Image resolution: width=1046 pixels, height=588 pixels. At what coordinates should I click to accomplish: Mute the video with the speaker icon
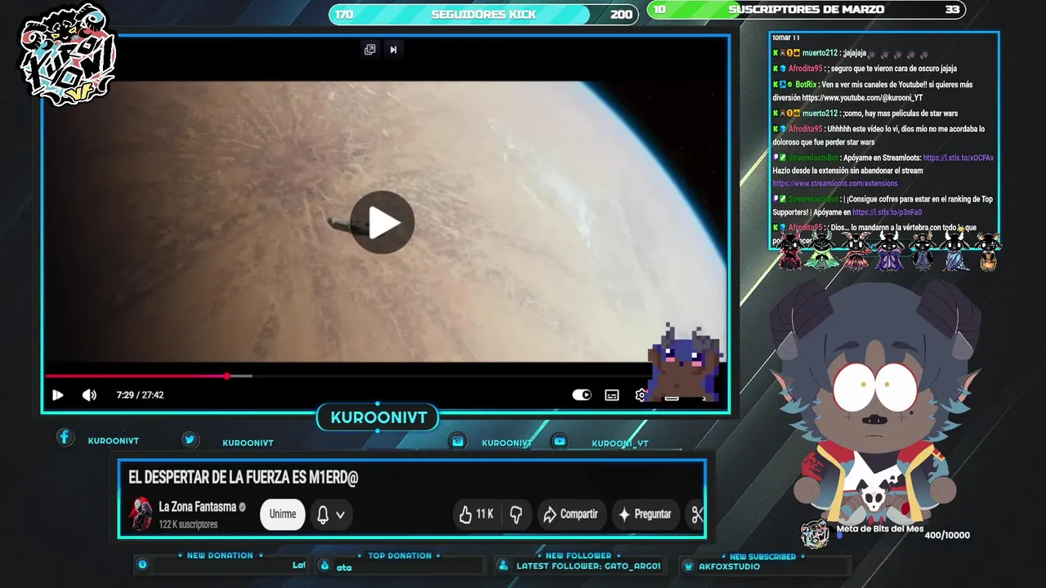click(89, 395)
